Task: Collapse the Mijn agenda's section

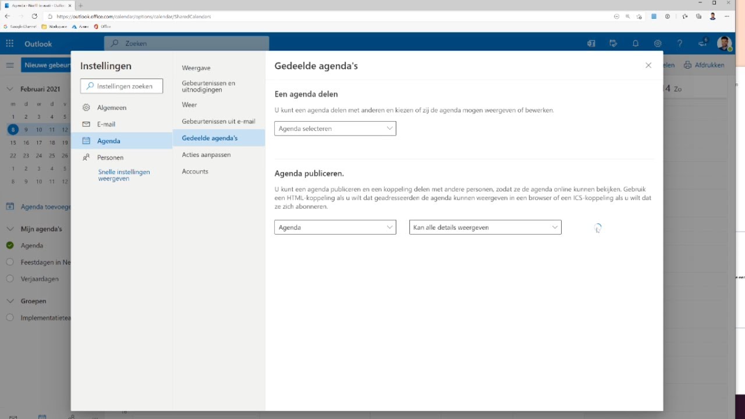Action: (10, 229)
